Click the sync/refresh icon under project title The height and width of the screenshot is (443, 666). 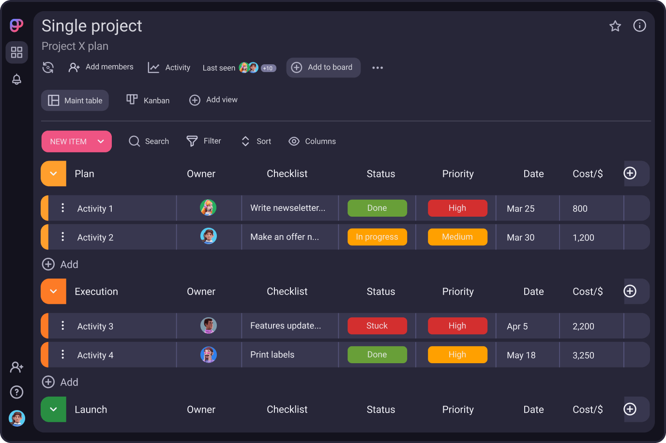(x=48, y=68)
